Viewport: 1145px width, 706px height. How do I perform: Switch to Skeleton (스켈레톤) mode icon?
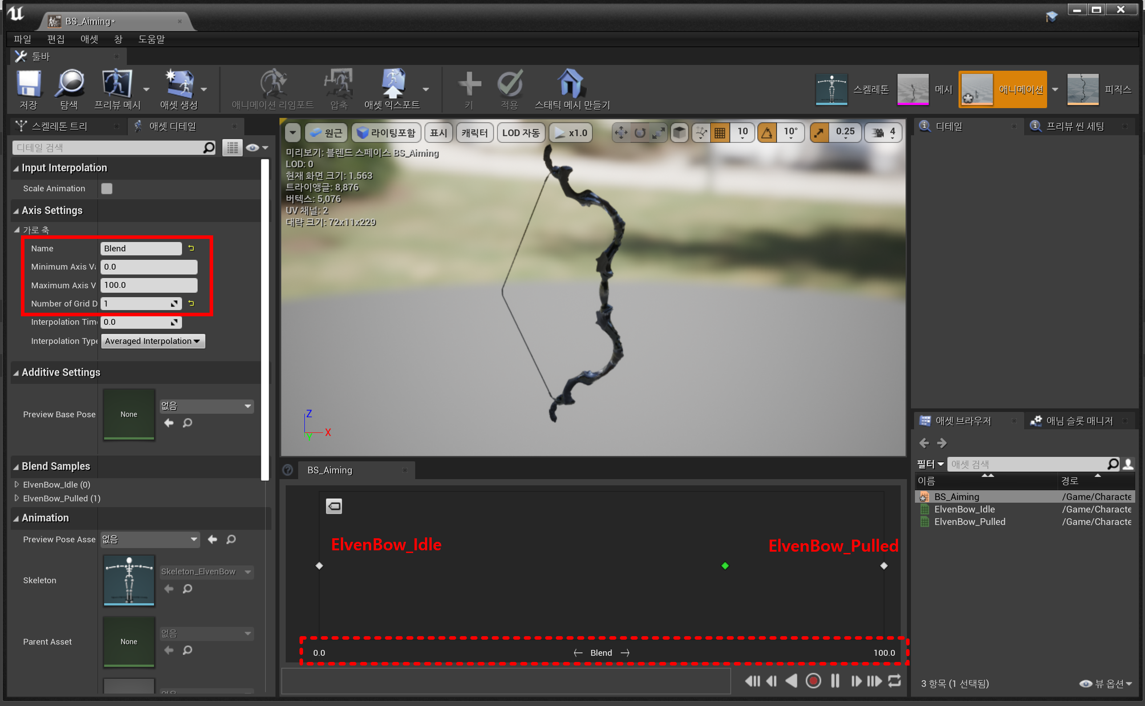tap(831, 89)
